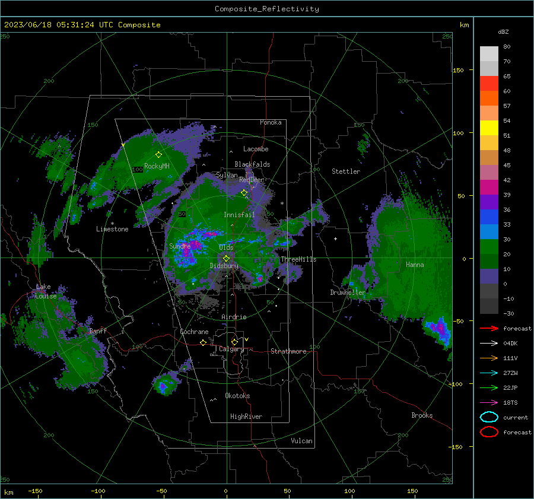
Task: Select the orange 111V arrow icon
Action: [x=489, y=358]
